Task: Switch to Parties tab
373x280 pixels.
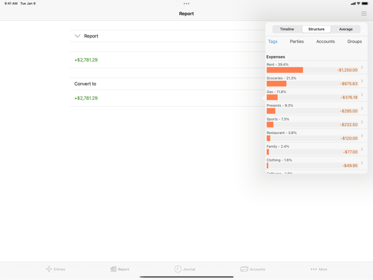Action: (297, 42)
